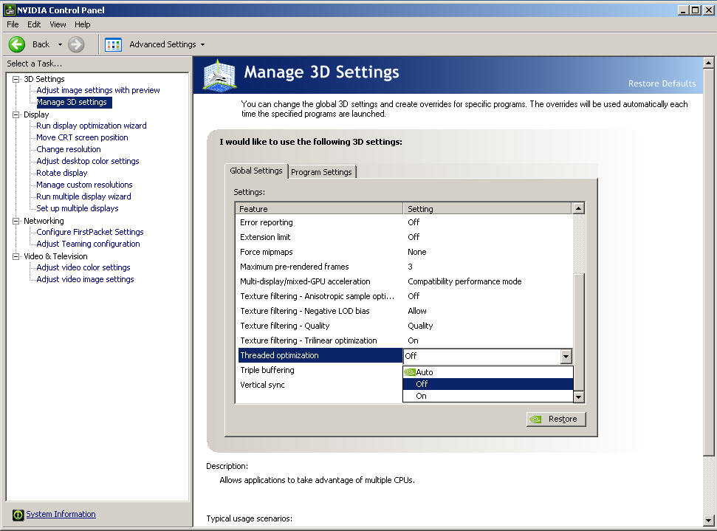
Task: Collapse the Networking tree node
Action: [16, 221]
